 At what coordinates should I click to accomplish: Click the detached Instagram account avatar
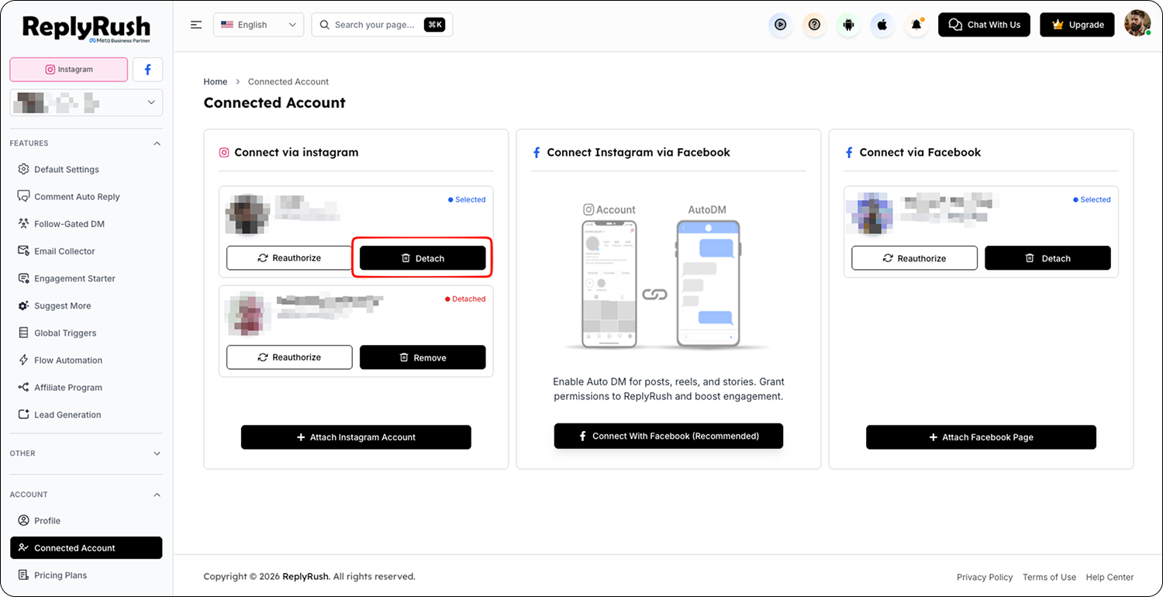point(248,314)
